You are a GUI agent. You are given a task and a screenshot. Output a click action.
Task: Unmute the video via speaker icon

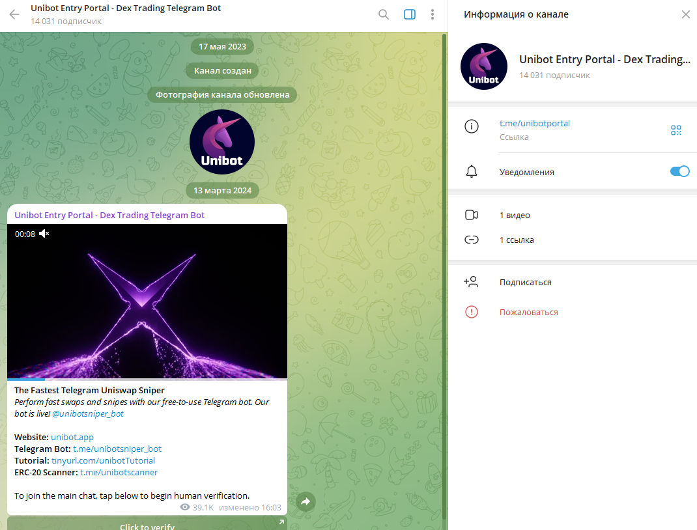[x=44, y=234]
